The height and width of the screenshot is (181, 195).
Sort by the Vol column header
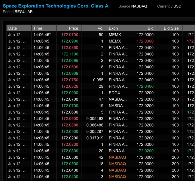[x=94, y=28]
